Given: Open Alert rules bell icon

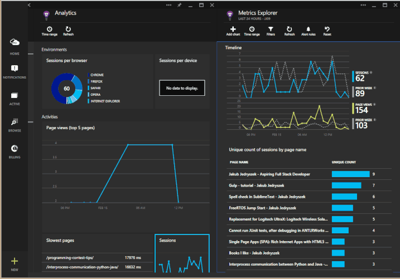Looking at the screenshot, I should coord(308,30).
